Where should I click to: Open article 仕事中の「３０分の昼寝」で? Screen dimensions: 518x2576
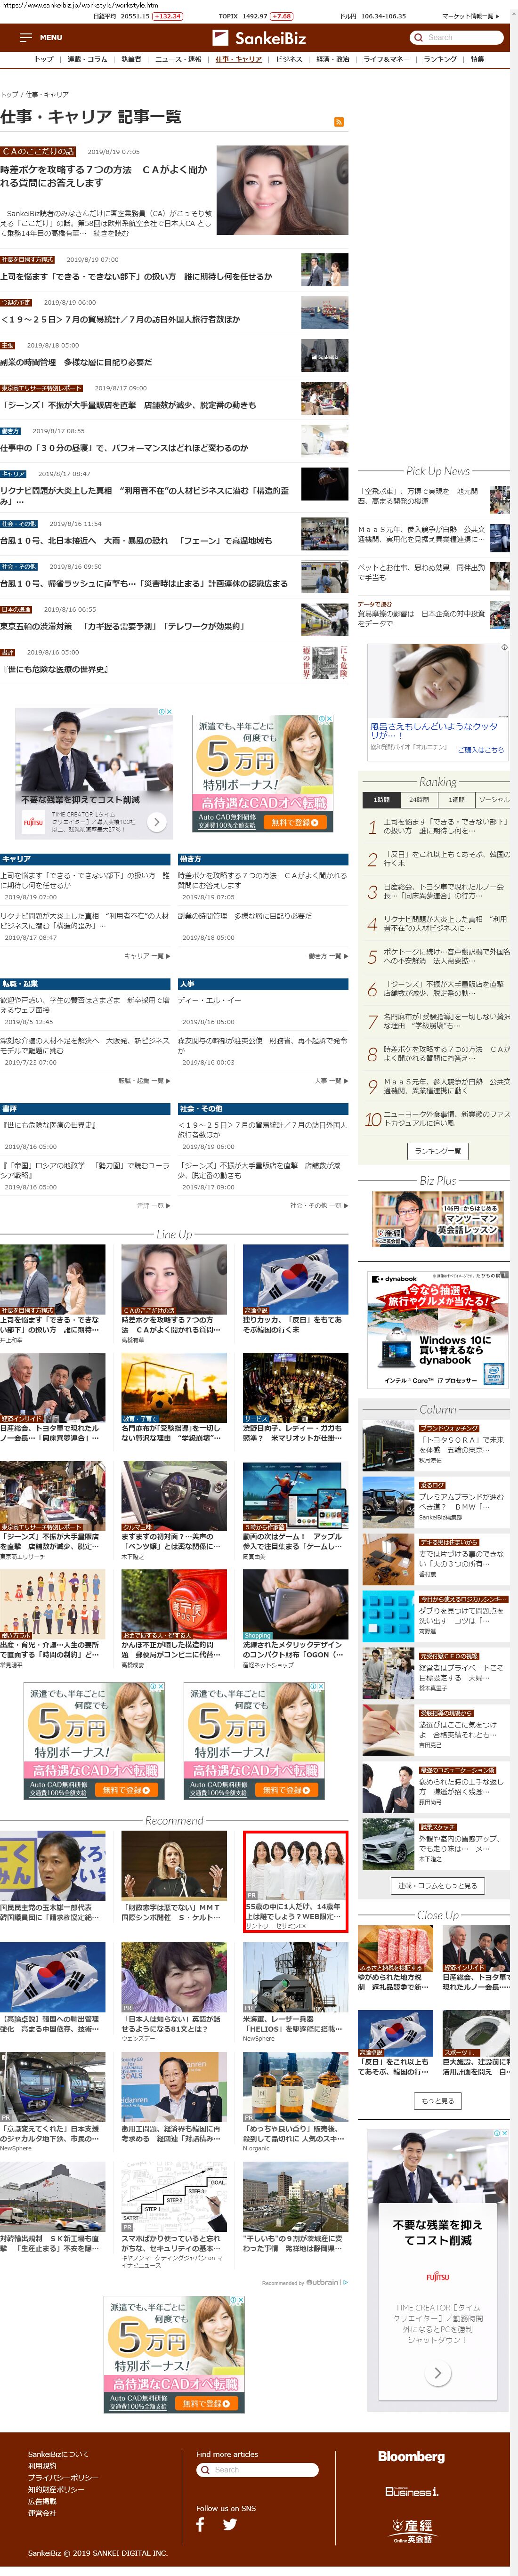click(x=124, y=448)
